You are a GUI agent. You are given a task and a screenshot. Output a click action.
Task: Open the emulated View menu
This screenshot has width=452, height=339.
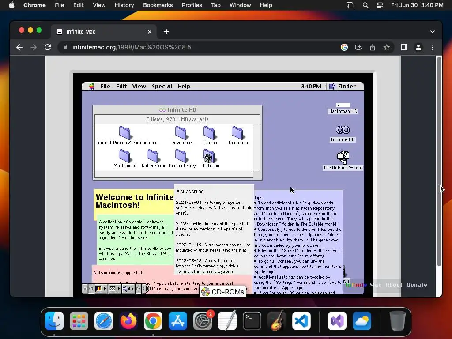coord(139,86)
